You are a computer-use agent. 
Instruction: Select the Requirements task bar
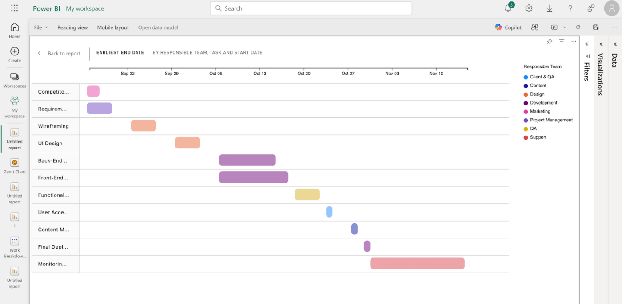click(100, 109)
